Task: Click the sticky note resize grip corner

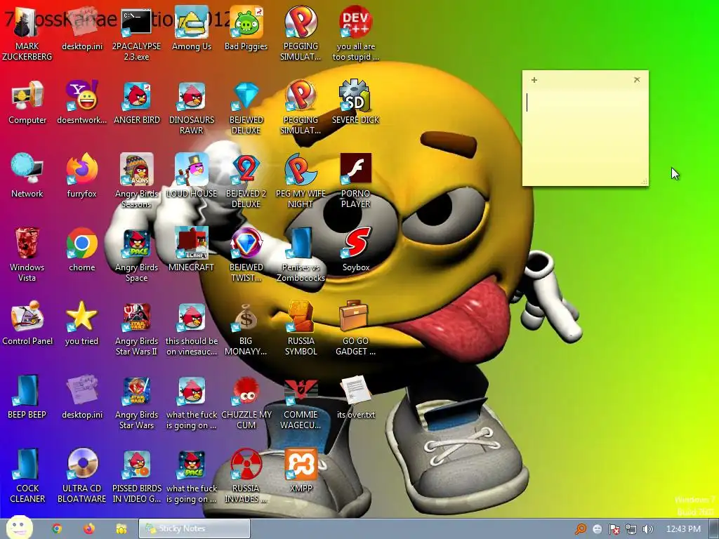Action: (x=645, y=182)
